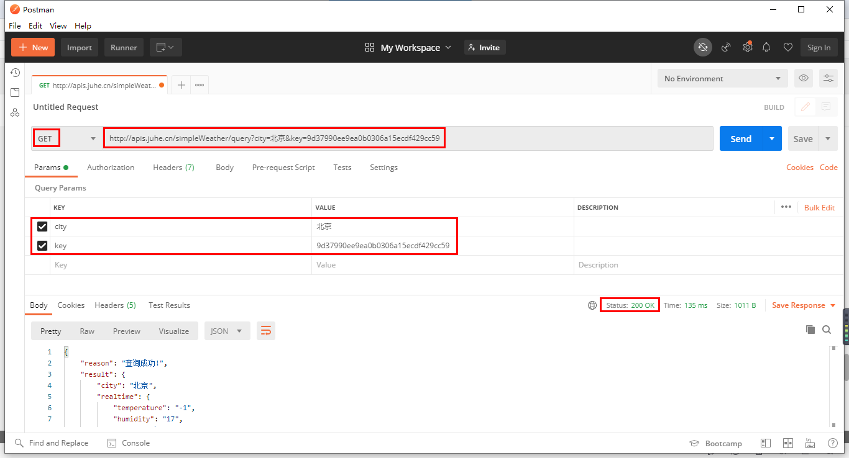Screen dimensions: 849x458
Task: Click the environment quick look eye icon
Action: (804, 78)
